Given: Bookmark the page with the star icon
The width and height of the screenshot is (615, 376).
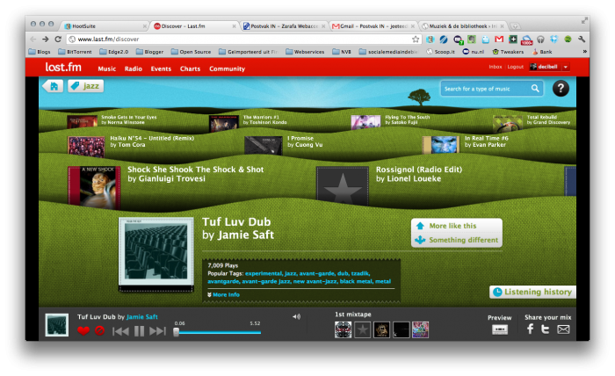Looking at the screenshot, I should 416,40.
